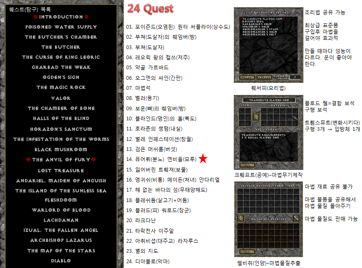Click the red '24 Quest' heading
The image size is (362, 268).
pos(150,8)
